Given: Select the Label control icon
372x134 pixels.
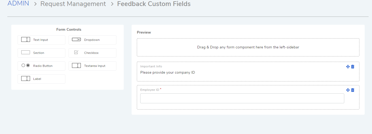Looking at the screenshot, I should (26, 79).
